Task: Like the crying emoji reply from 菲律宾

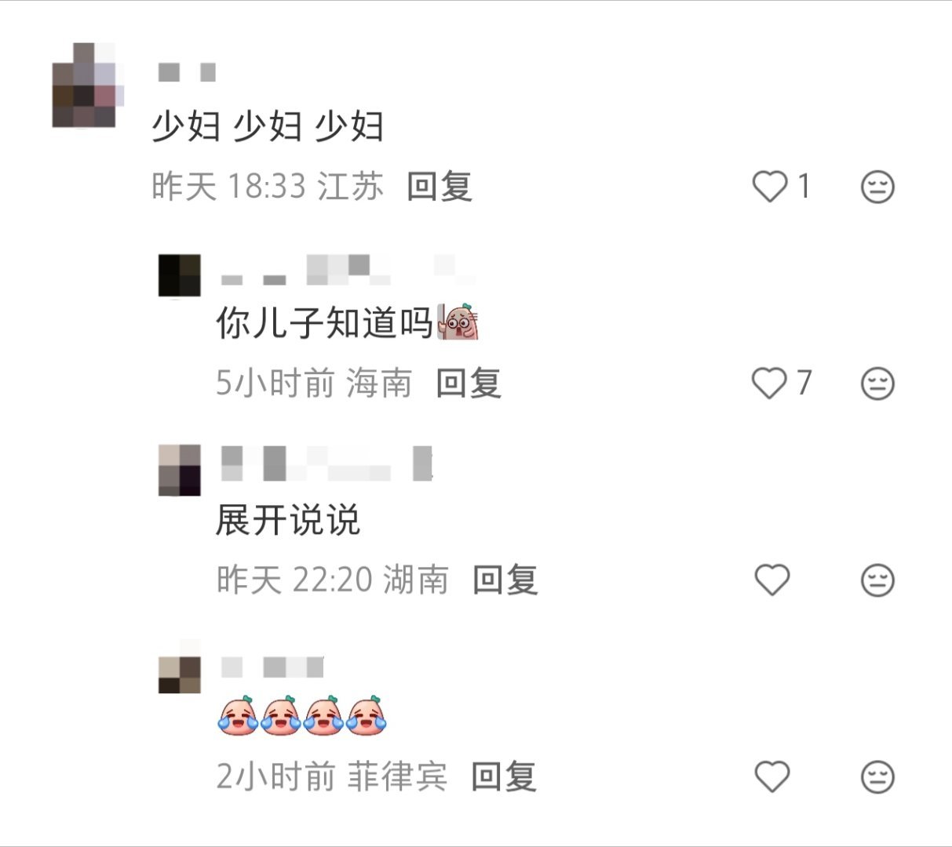Action: pyautogui.click(x=771, y=777)
